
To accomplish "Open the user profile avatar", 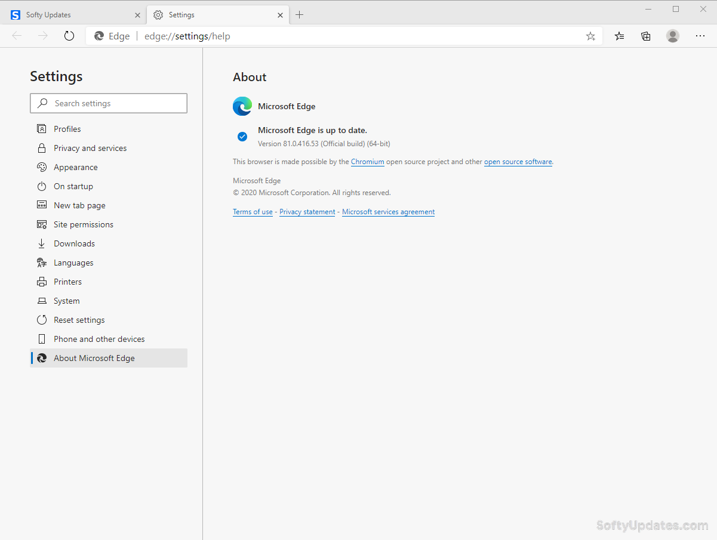I will click(673, 36).
